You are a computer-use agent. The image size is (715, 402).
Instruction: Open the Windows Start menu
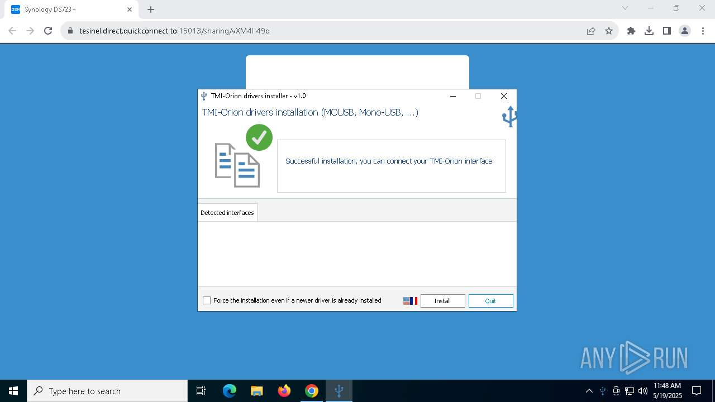[13, 391]
